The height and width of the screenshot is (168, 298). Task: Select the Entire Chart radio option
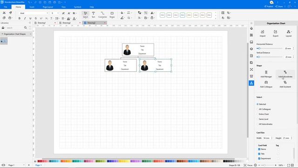point(257,114)
